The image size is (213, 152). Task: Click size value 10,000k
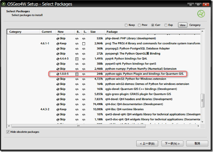click(98, 109)
